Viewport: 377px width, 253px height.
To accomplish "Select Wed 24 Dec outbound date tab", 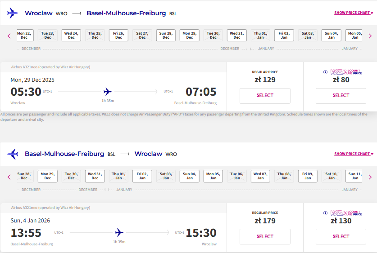I will [71, 35].
